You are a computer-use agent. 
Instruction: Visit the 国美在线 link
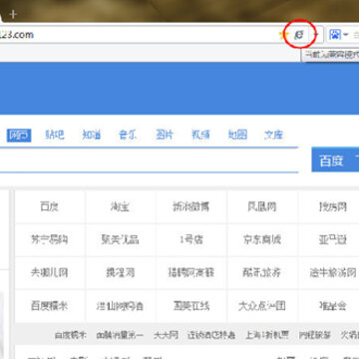click(190, 306)
